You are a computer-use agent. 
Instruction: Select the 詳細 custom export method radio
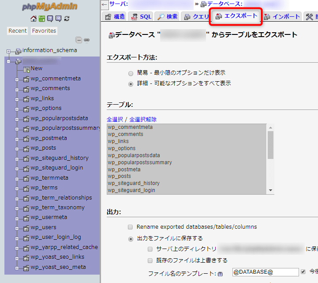131,84
